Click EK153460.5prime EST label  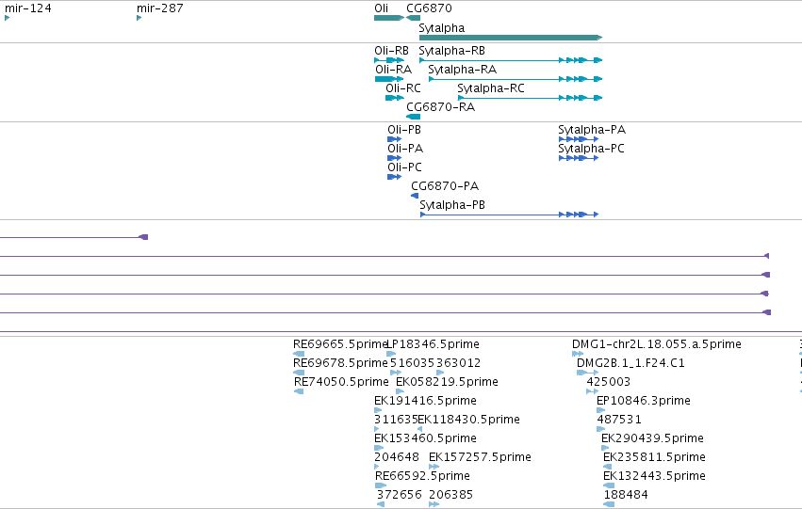pos(426,438)
